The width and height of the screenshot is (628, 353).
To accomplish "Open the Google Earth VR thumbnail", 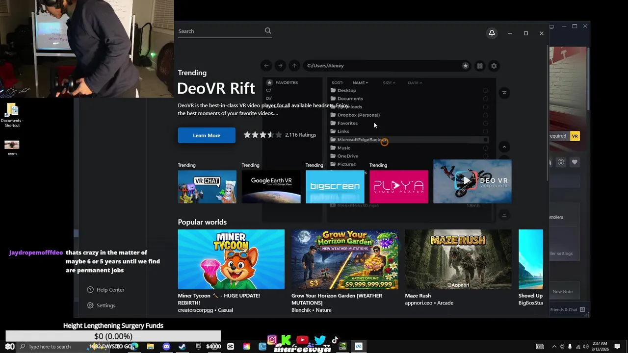I will [x=271, y=186].
